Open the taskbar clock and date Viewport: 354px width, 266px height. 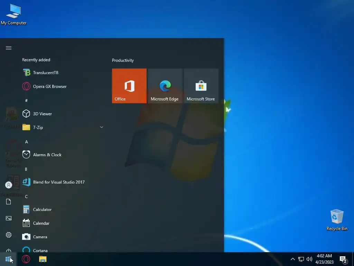(x=324, y=259)
